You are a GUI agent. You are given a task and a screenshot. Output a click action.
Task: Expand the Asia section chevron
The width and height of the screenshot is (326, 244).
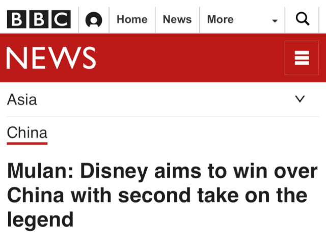coord(301,99)
